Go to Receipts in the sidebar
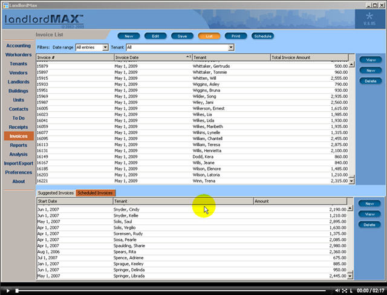Image resolution: width=387 pixels, height=295 pixels. coord(19,128)
